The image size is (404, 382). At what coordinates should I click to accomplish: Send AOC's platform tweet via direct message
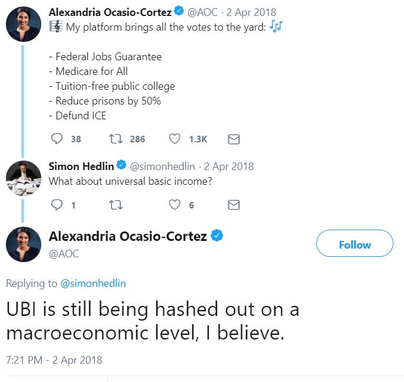point(234,139)
